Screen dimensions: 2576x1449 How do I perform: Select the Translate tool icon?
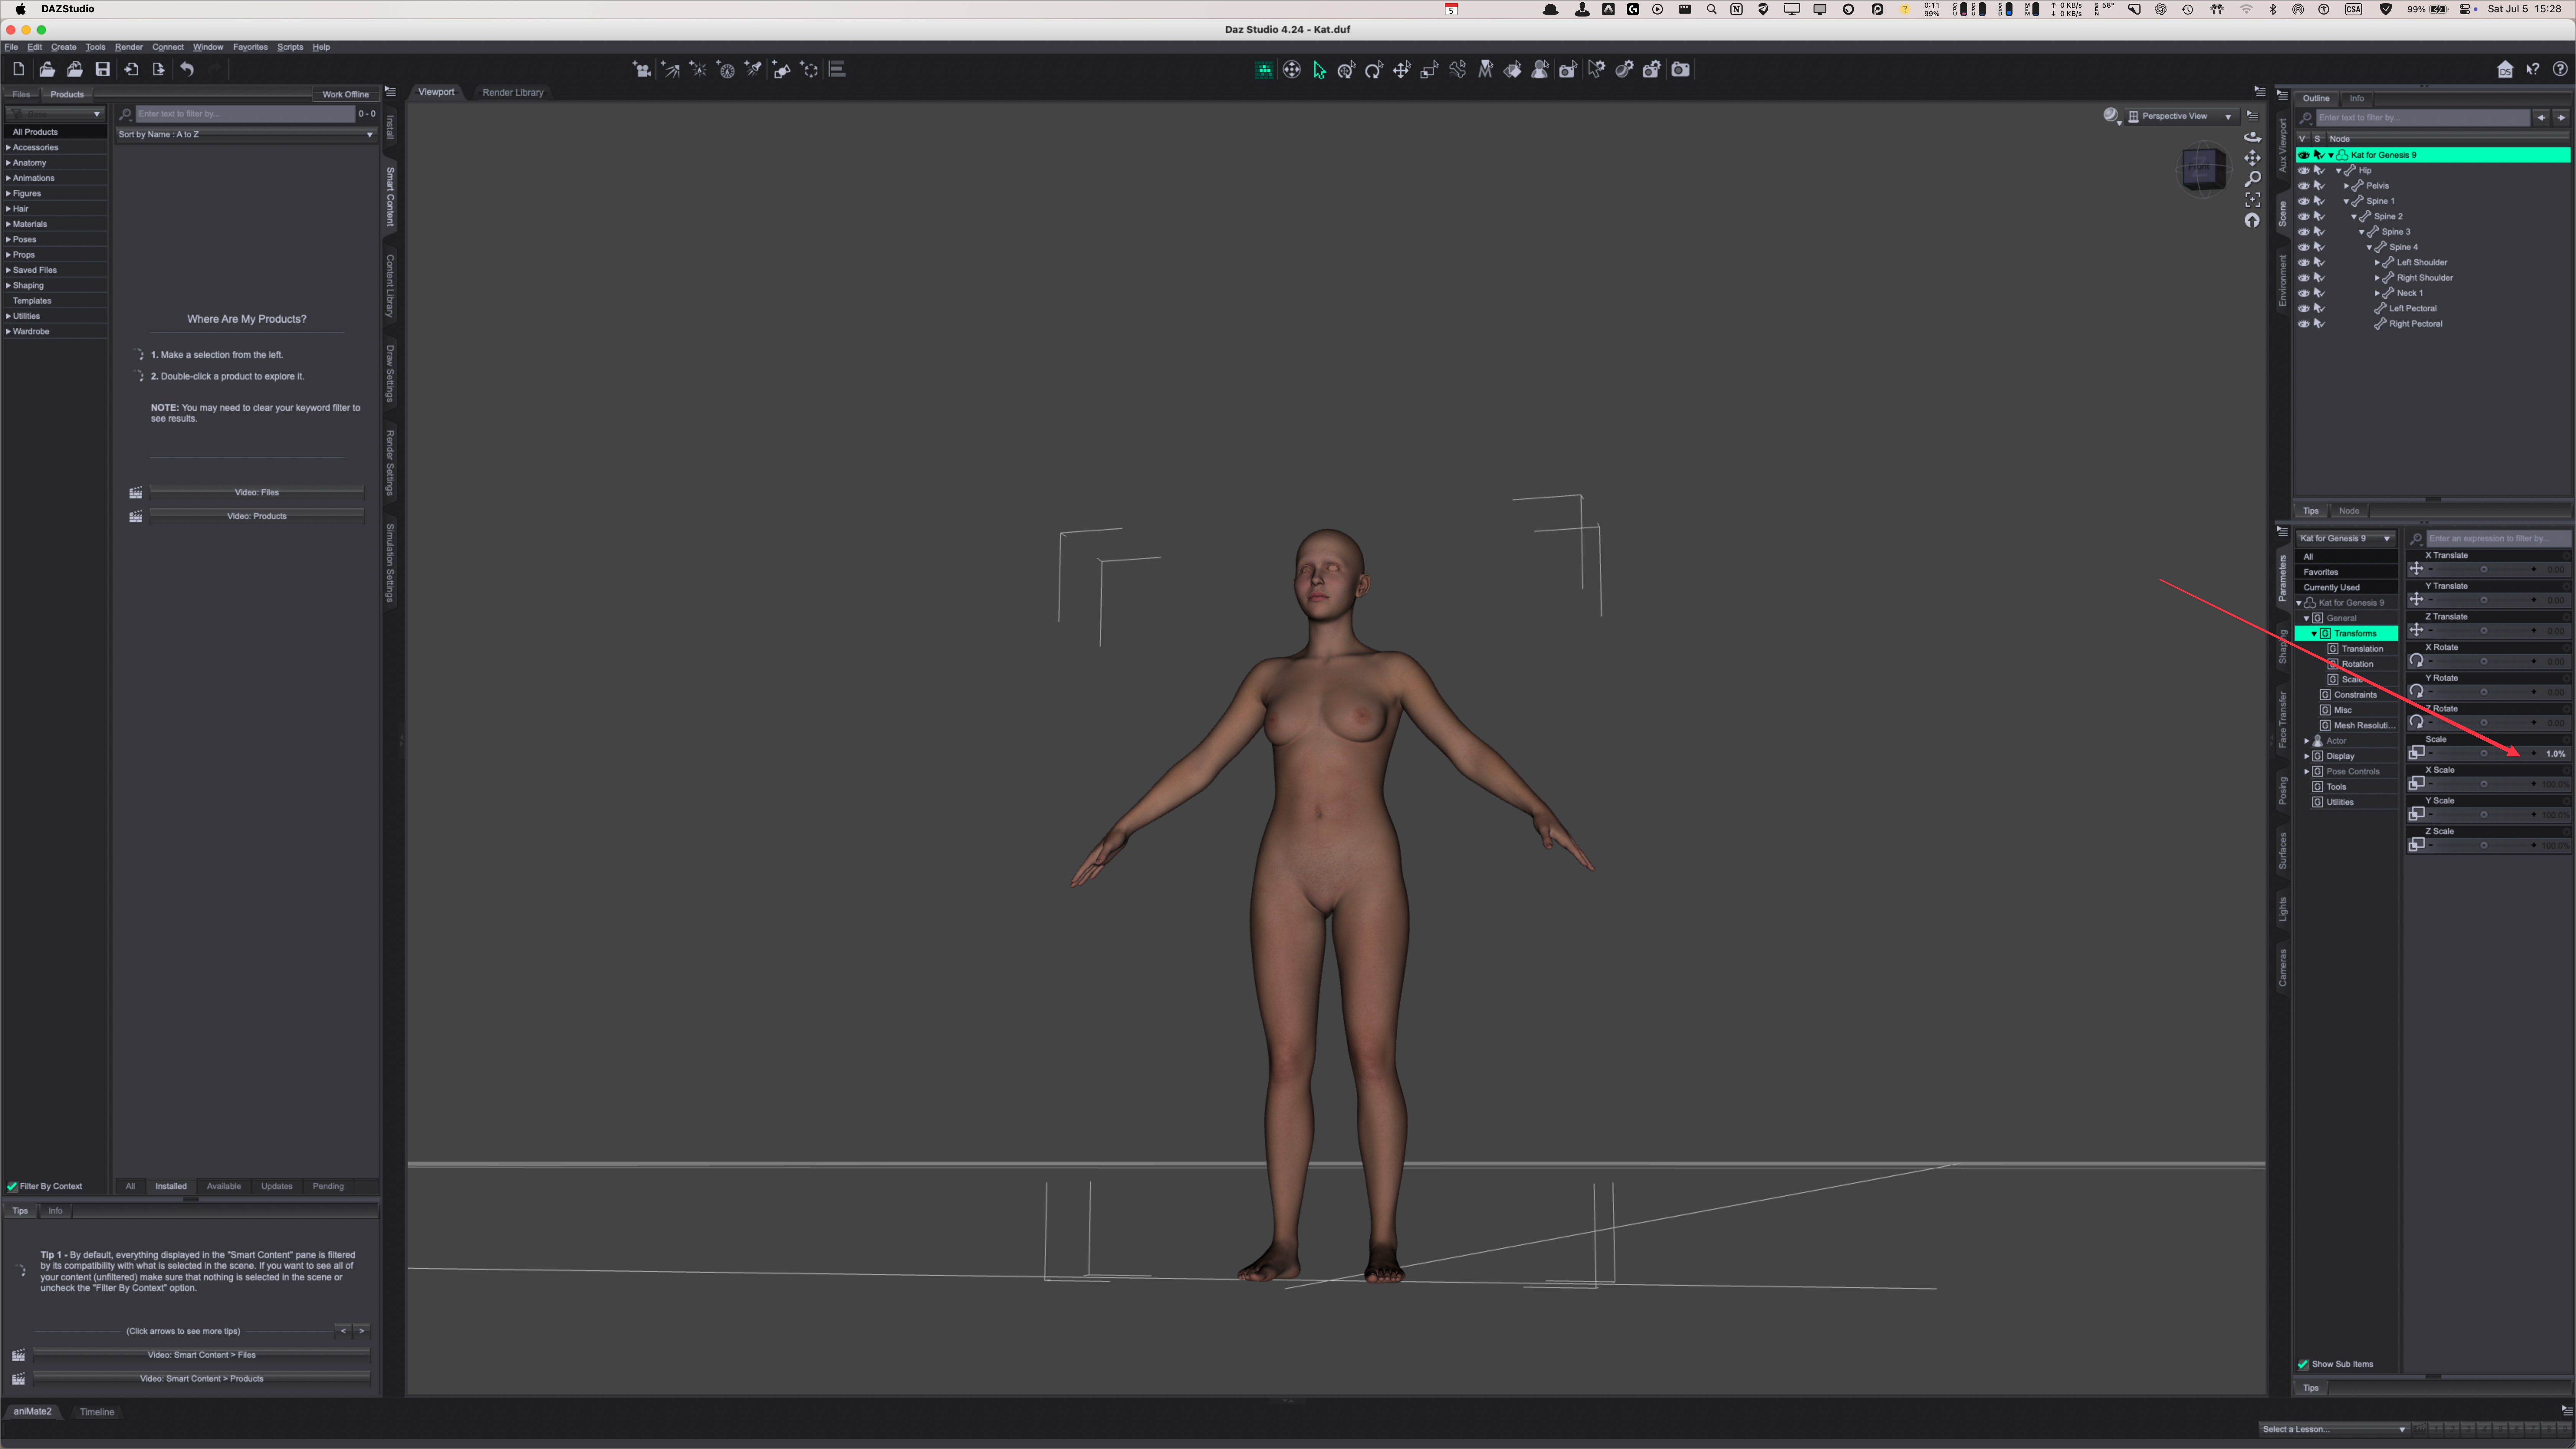pyautogui.click(x=1402, y=69)
